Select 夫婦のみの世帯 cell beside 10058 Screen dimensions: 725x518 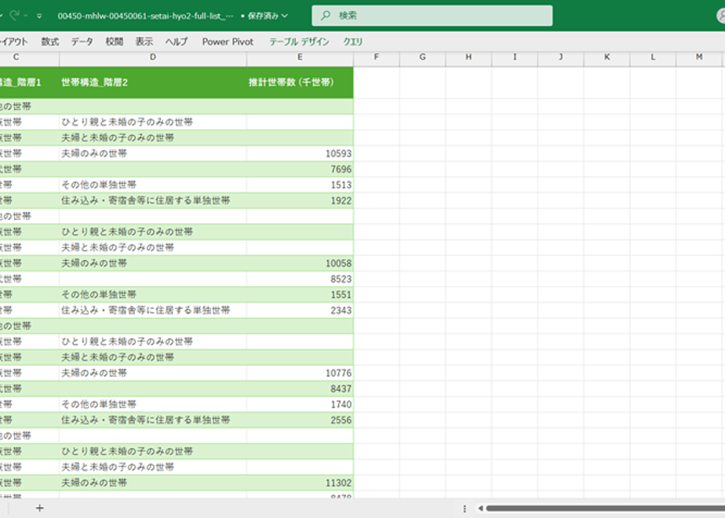(x=153, y=263)
